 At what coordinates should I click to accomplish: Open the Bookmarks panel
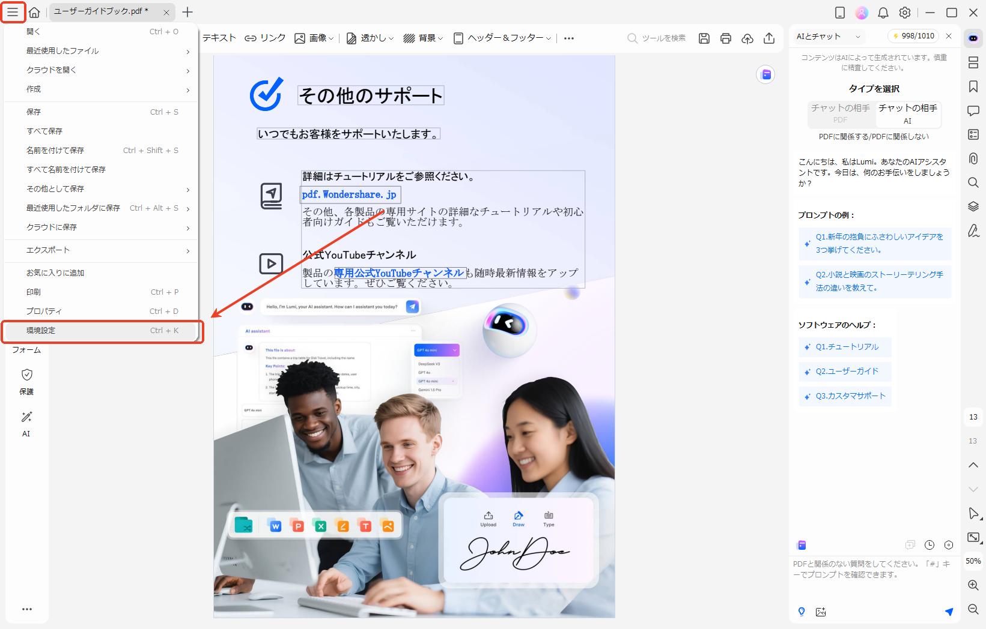click(973, 86)
